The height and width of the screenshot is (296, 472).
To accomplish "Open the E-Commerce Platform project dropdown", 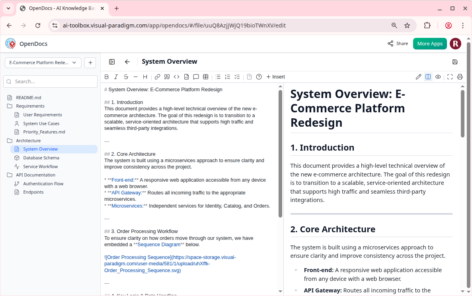I will click(x=43, y=63).
